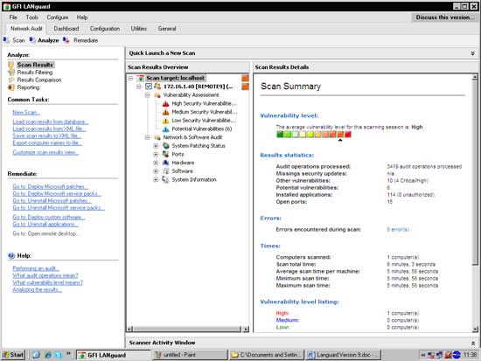Open the File menu

click(x=13, y=17)
